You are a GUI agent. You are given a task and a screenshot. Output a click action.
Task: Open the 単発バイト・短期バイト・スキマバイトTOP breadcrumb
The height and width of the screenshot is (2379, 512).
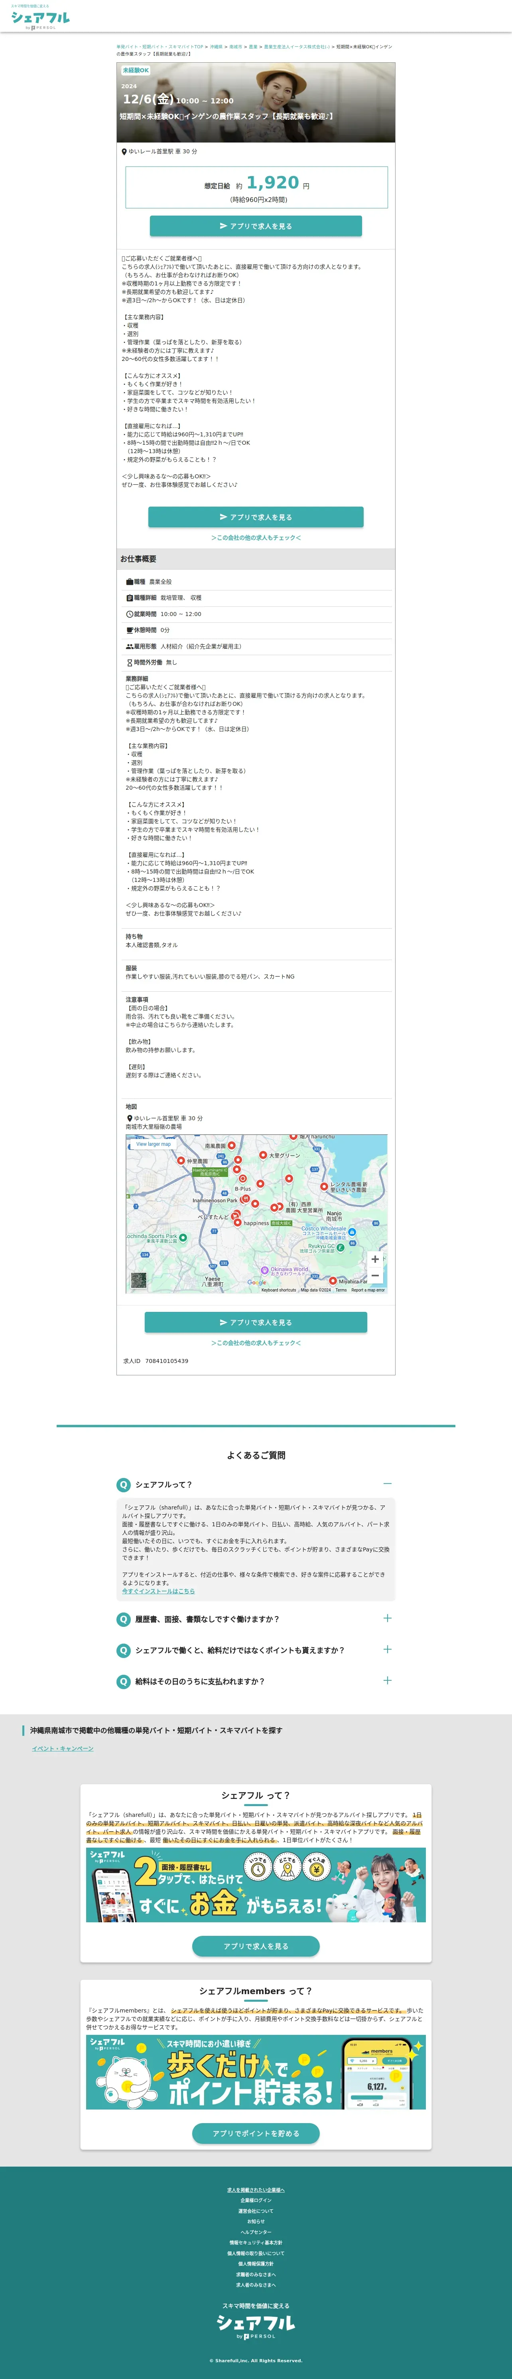coord(160,46)
